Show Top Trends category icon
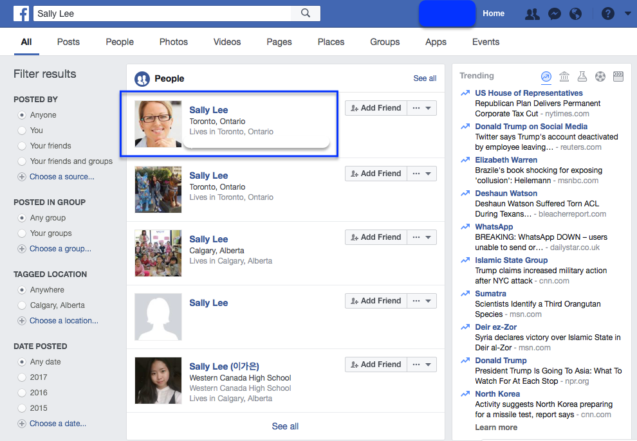 pyautogui.click(x=546, y=76)
